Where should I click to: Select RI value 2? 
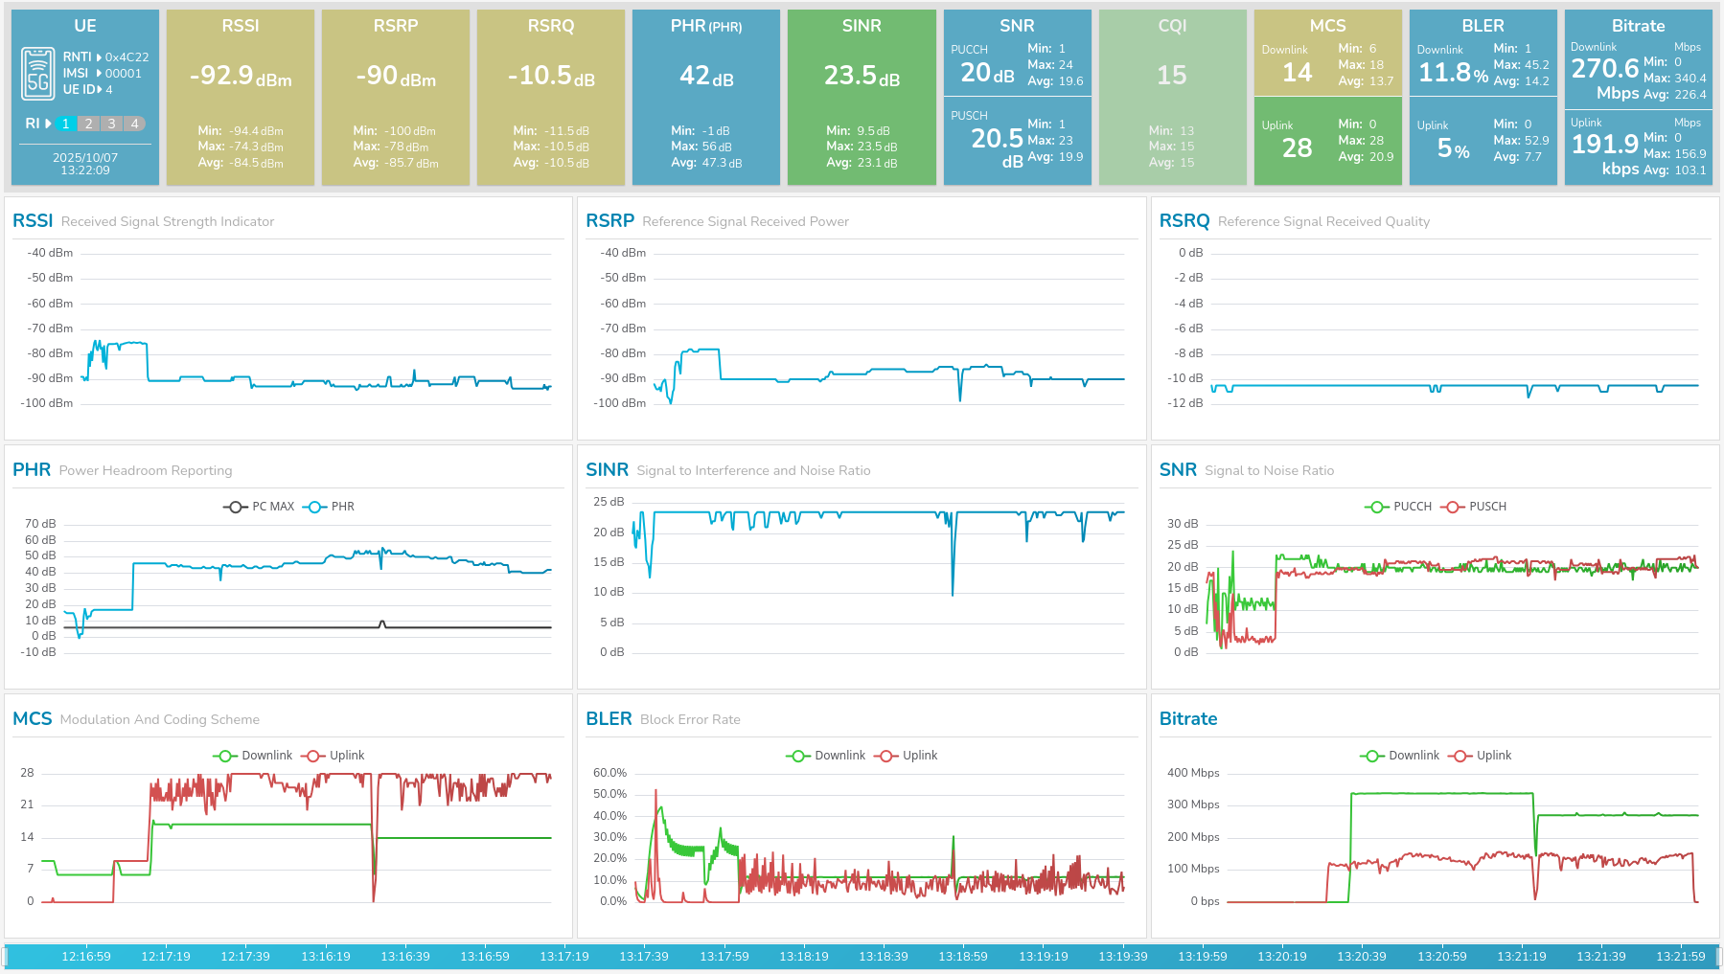pyautogui.click(x=88, y=124)
